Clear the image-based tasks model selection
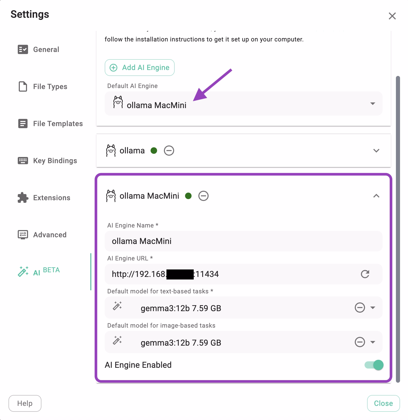This screenshot has height=420, width=408. point(360,342)
